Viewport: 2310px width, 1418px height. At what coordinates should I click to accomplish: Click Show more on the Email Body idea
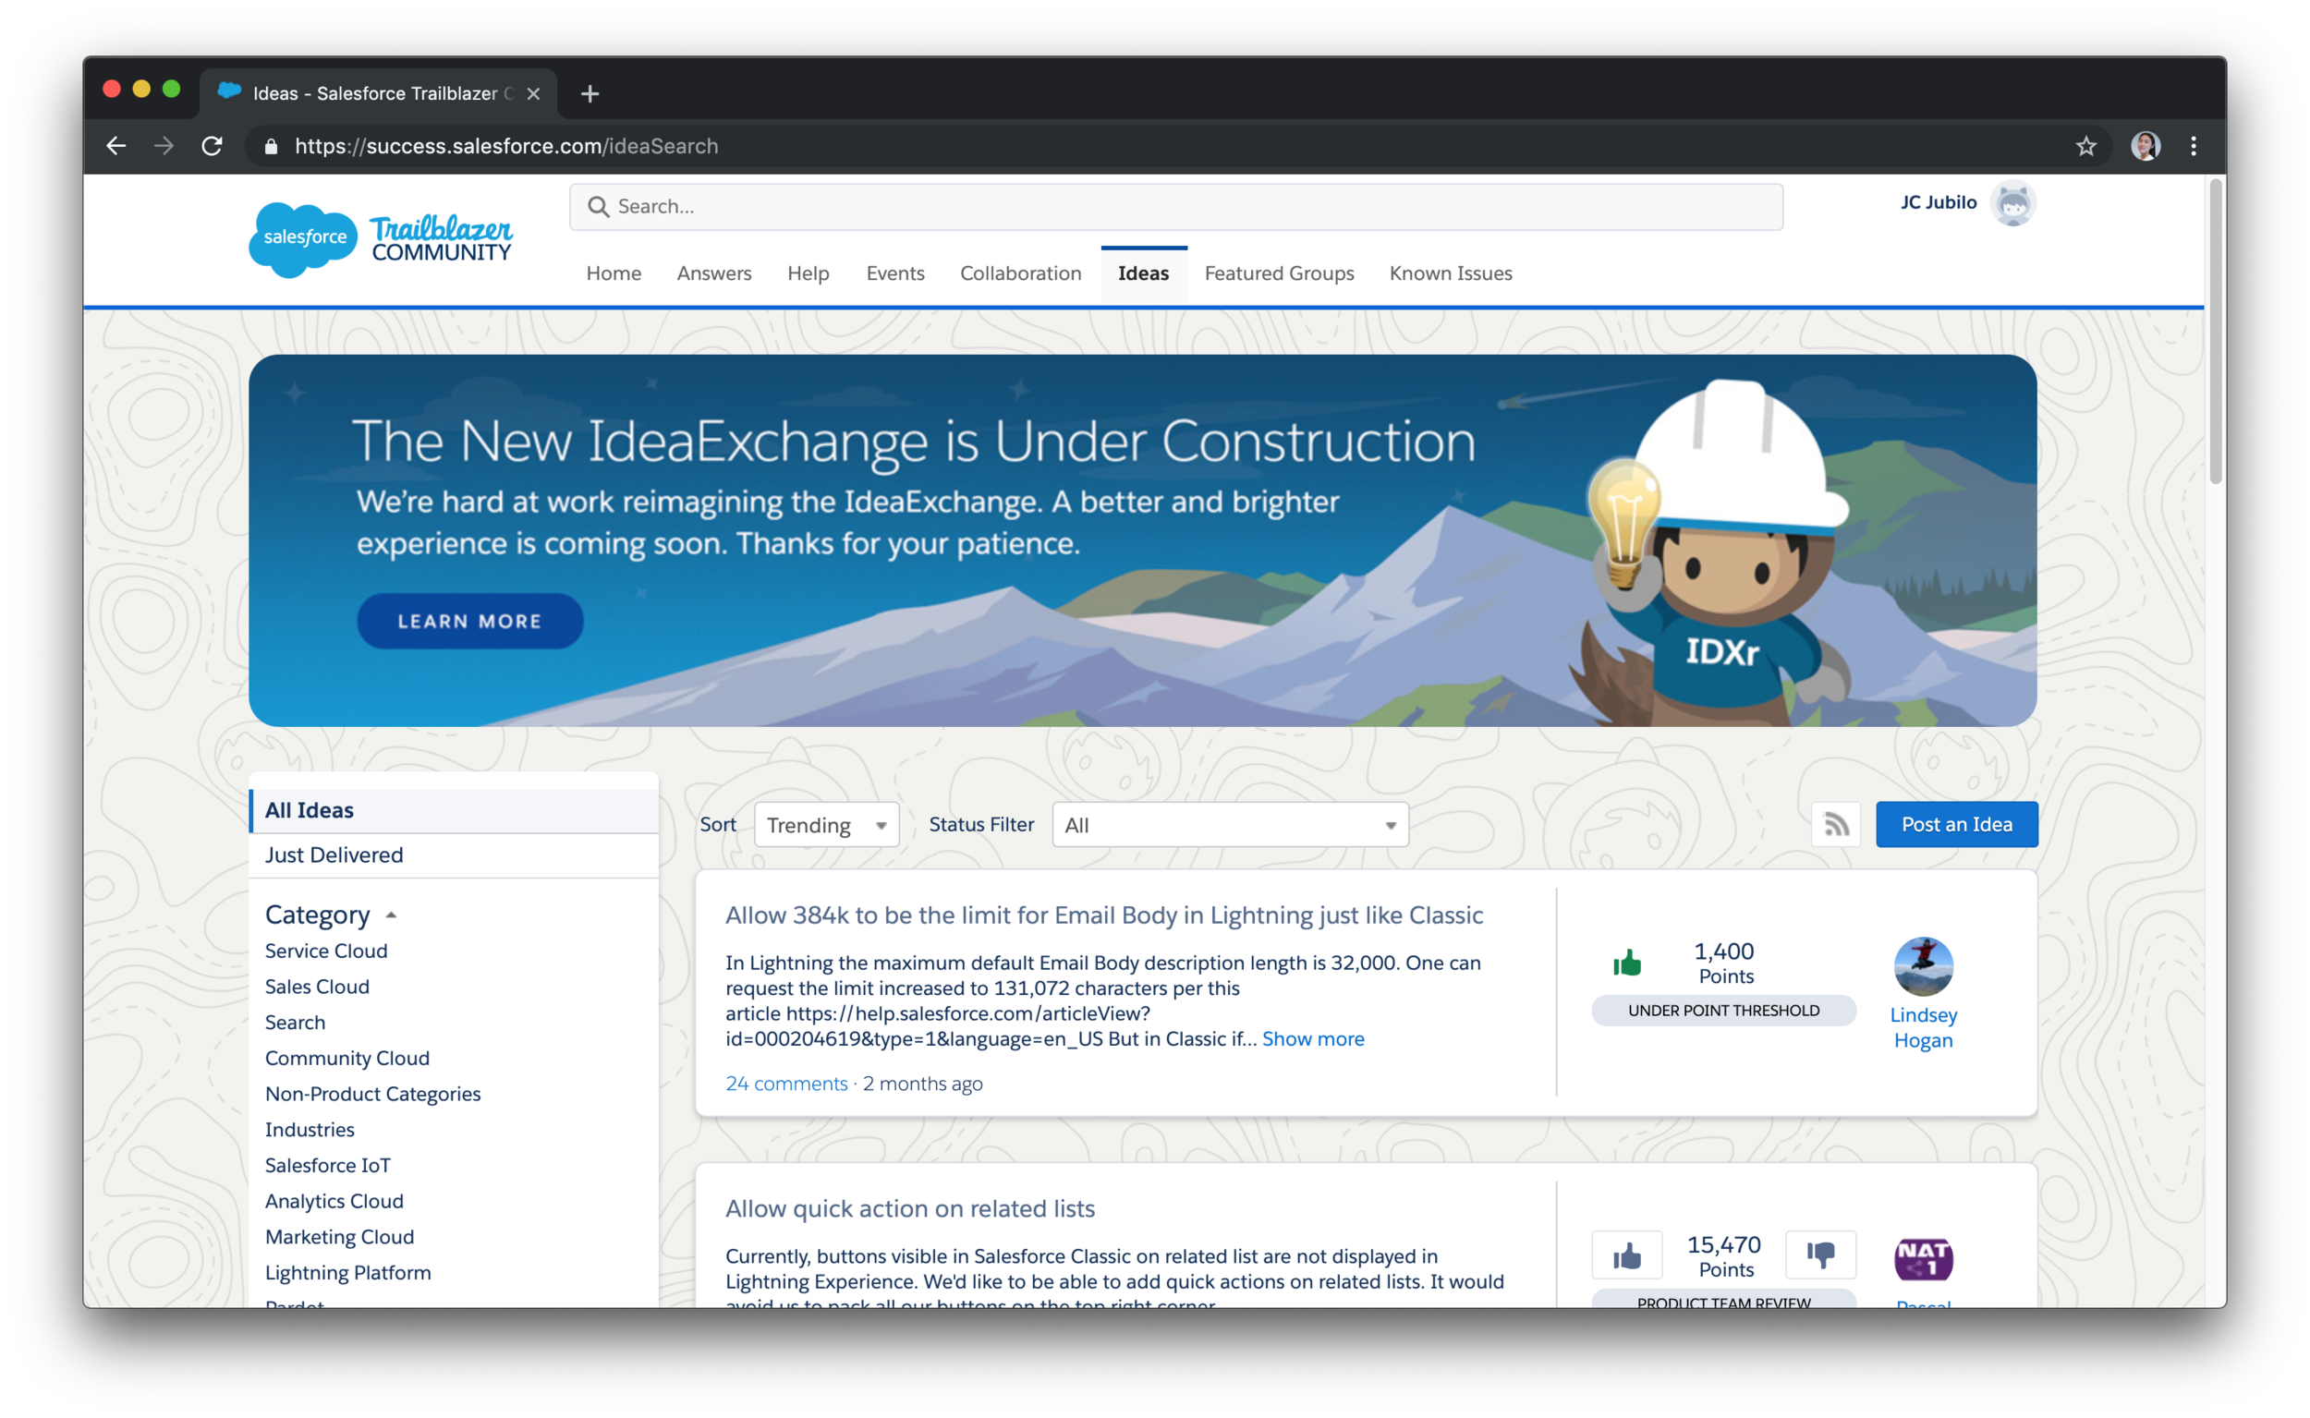pyautogui.click(x=1313, y=1039)
